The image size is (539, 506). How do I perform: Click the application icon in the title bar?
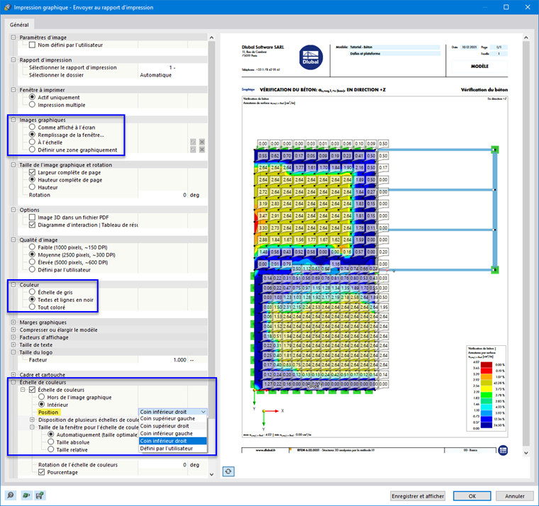pyautogui.click(x=7, y=7)
